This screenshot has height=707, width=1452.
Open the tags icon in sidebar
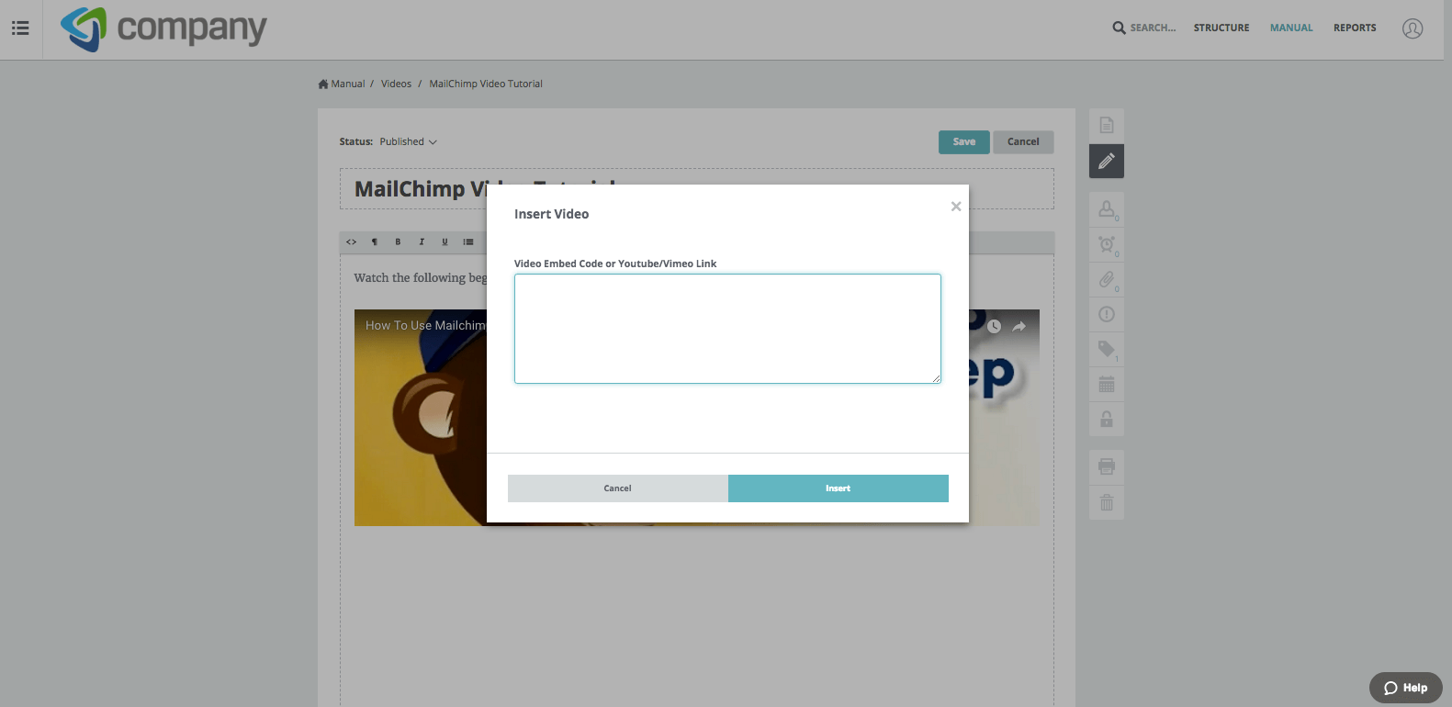pos(1107,349)
